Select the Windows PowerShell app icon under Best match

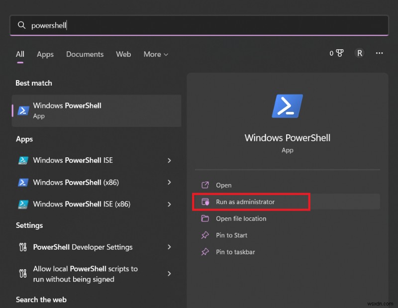click(23, 110)
